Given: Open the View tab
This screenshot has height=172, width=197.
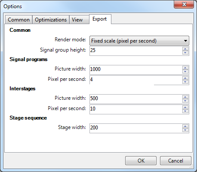Looking at the screenshot, I should (79, 20).
